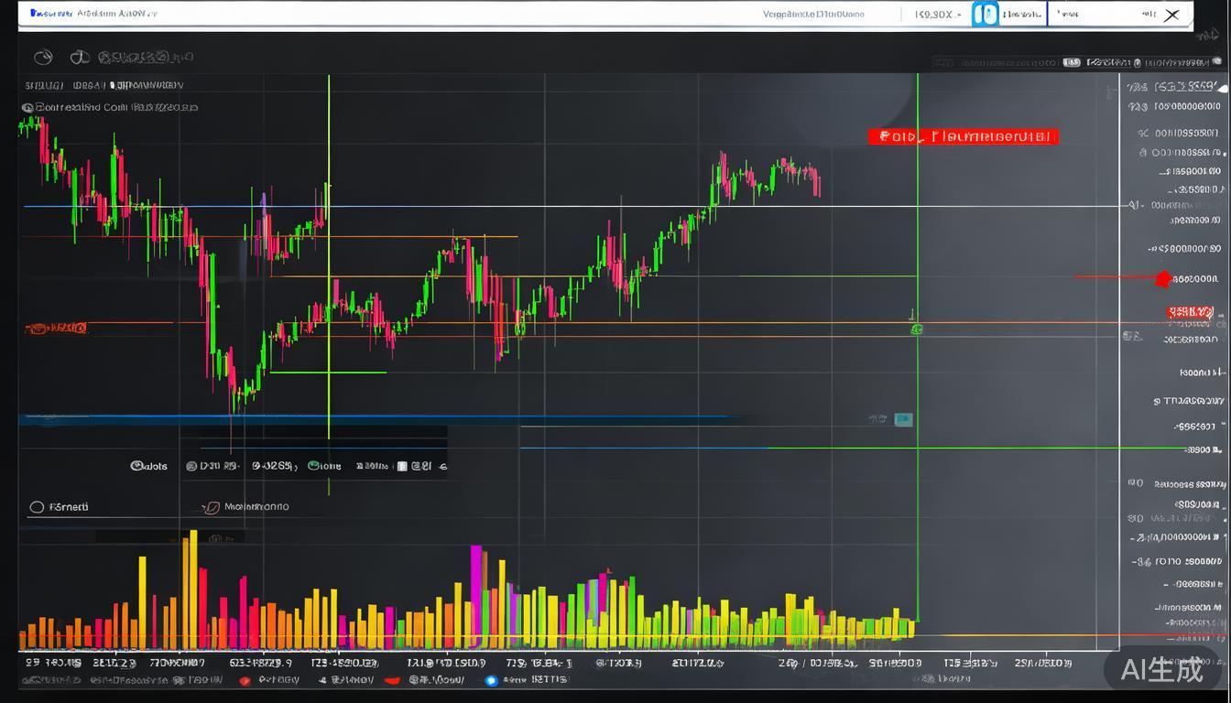Image resolution: width=1231 pixels, height=703 pixels.
Task: Click the small green circle marker on vertical line
Action: click(x=917, y=329)
